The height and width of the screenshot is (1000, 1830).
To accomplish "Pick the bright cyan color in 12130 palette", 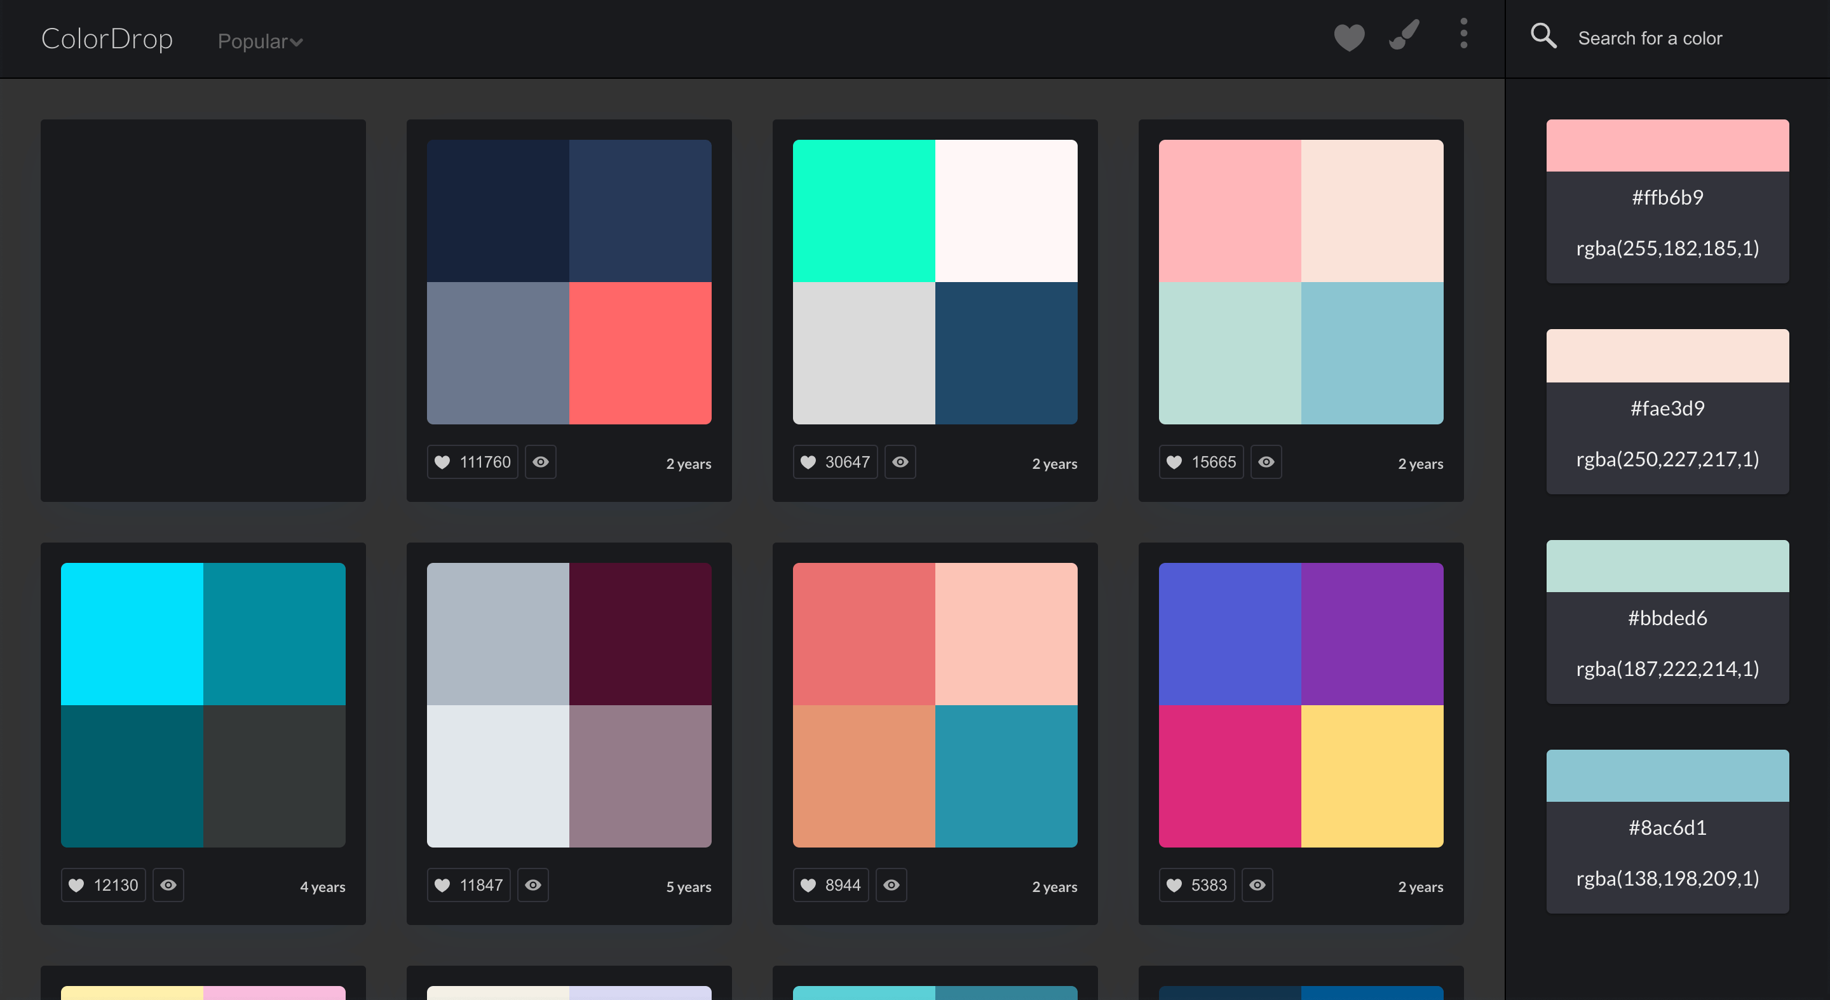I will (x=132, y=634).
